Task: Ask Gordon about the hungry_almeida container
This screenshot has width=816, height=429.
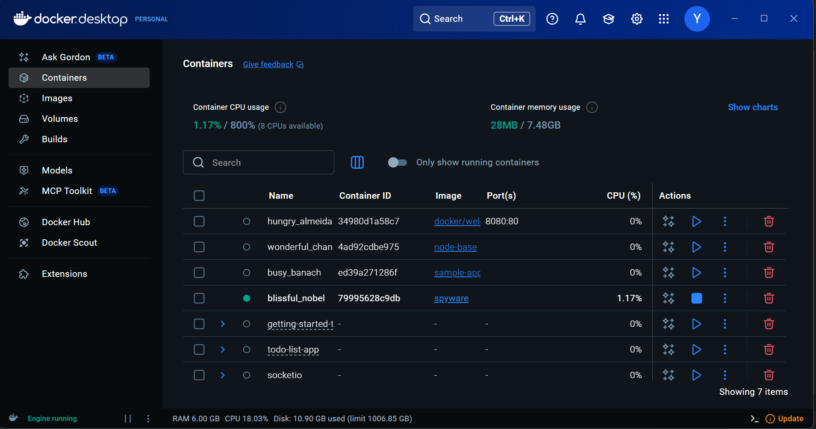Action: click(x=669, y=221)
